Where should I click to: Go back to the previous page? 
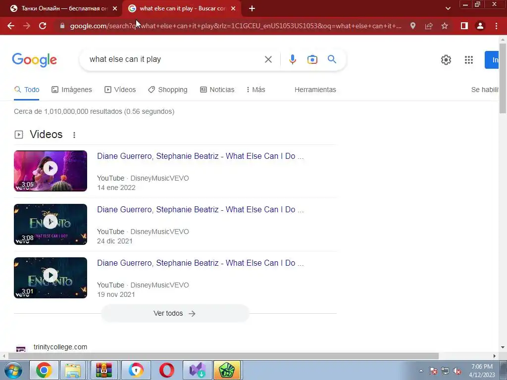[x=11, y=26]
